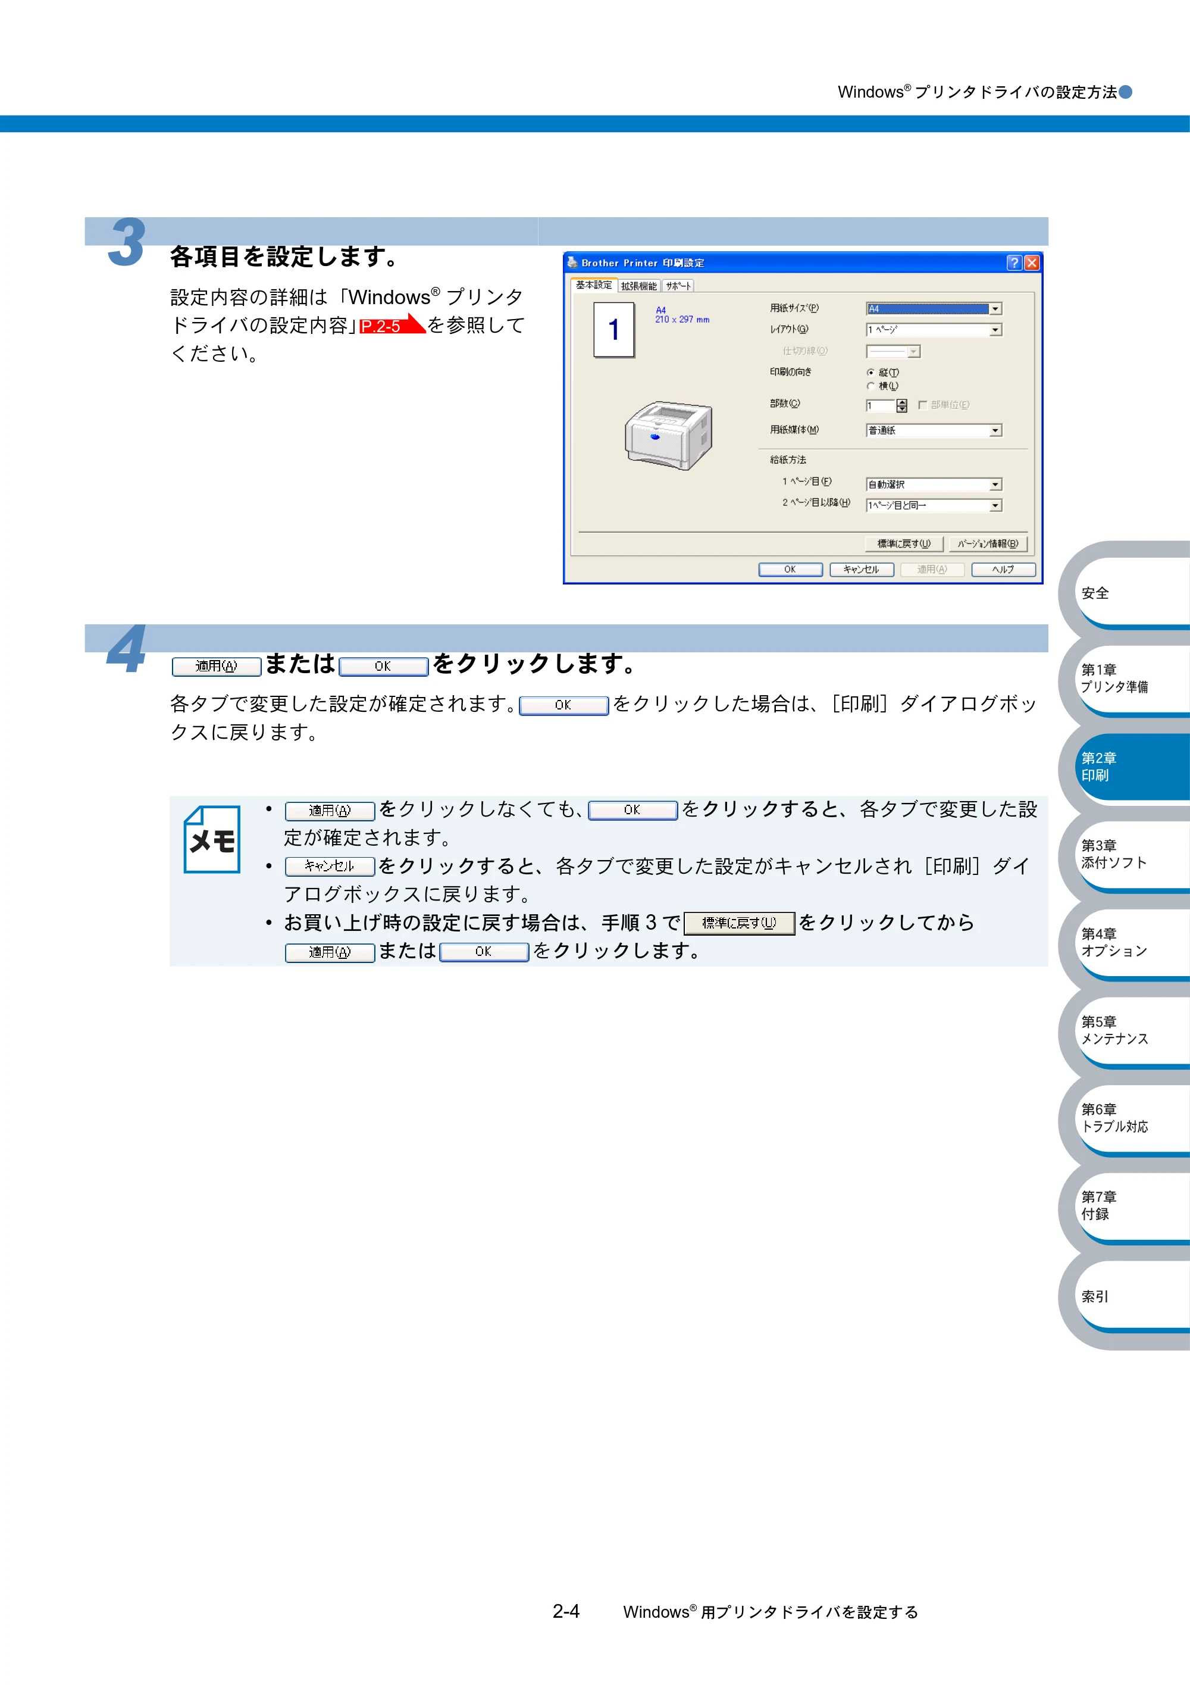Follow the red P.2-5 page link

(x=392, y=324)
